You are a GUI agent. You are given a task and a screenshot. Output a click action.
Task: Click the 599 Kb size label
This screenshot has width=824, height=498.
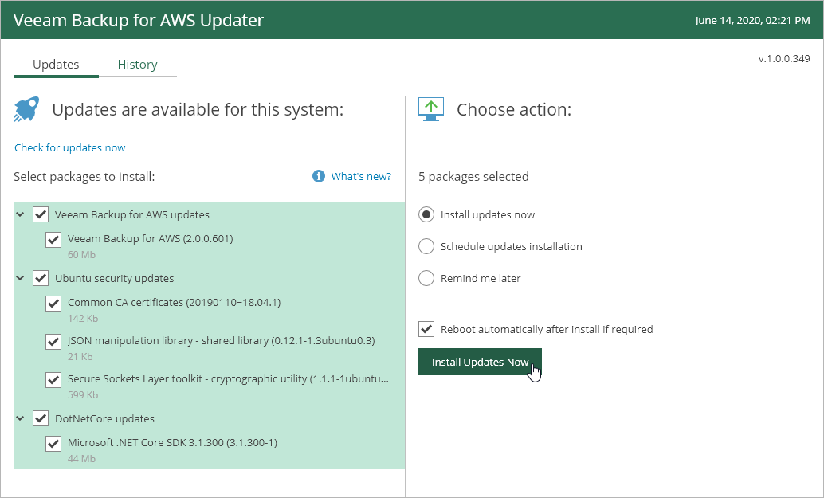[83, 395]
